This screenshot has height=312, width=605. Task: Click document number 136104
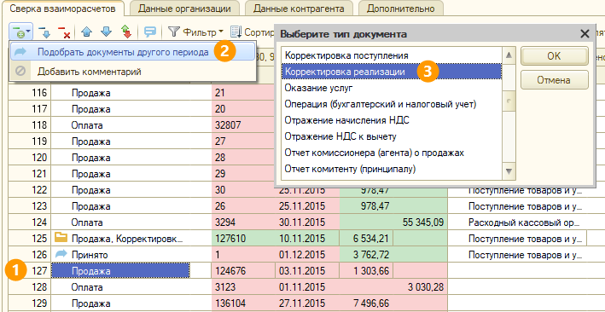click(231, 303)
